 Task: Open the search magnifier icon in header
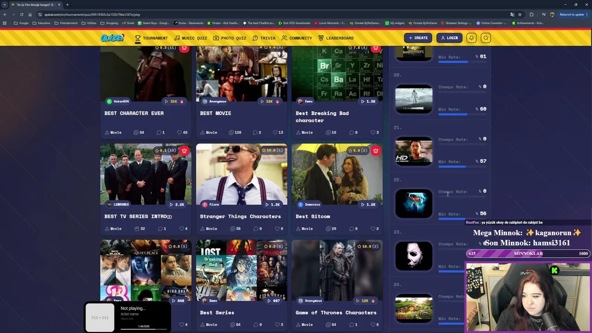coord(486,38)
